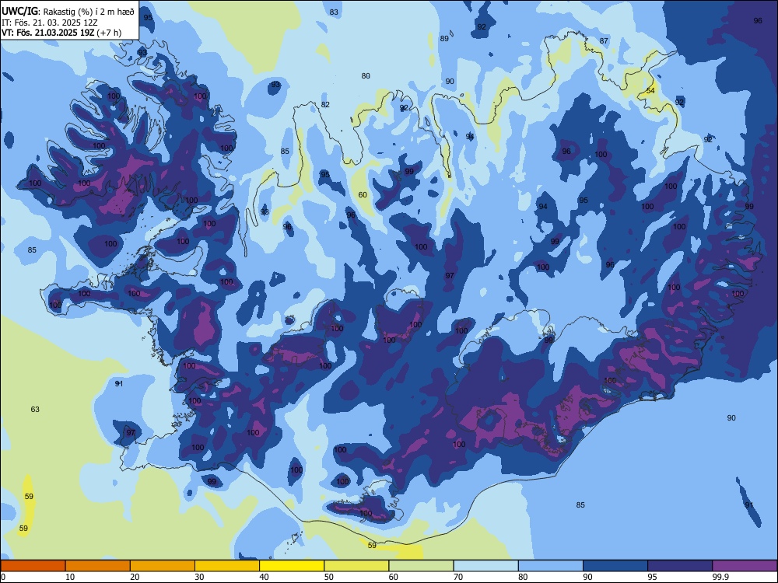Click the '87' humidity value on the map
The height and width of the screenshot is (583, 778).
click(x=604, y=41)
